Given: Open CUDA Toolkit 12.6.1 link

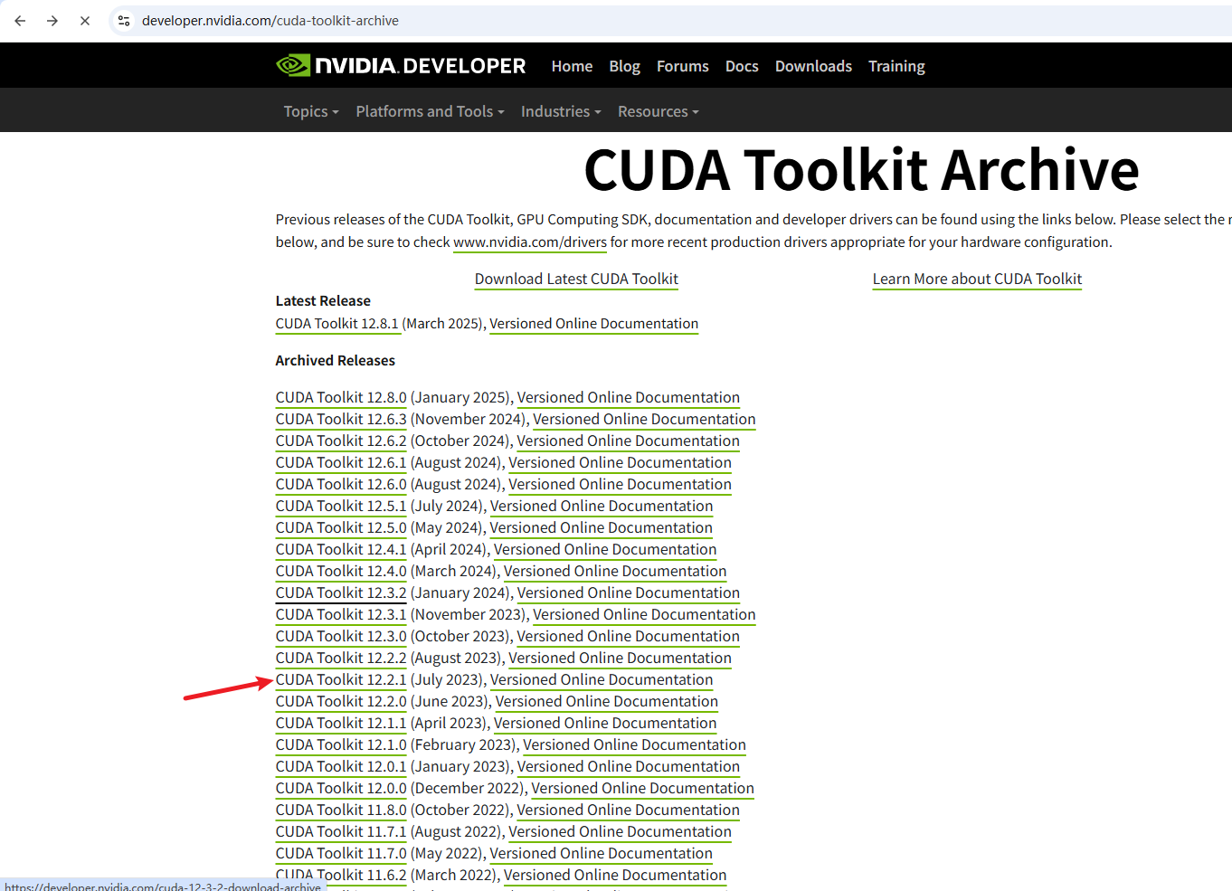Looking at the screenshot, I should [x=341, y=462].
